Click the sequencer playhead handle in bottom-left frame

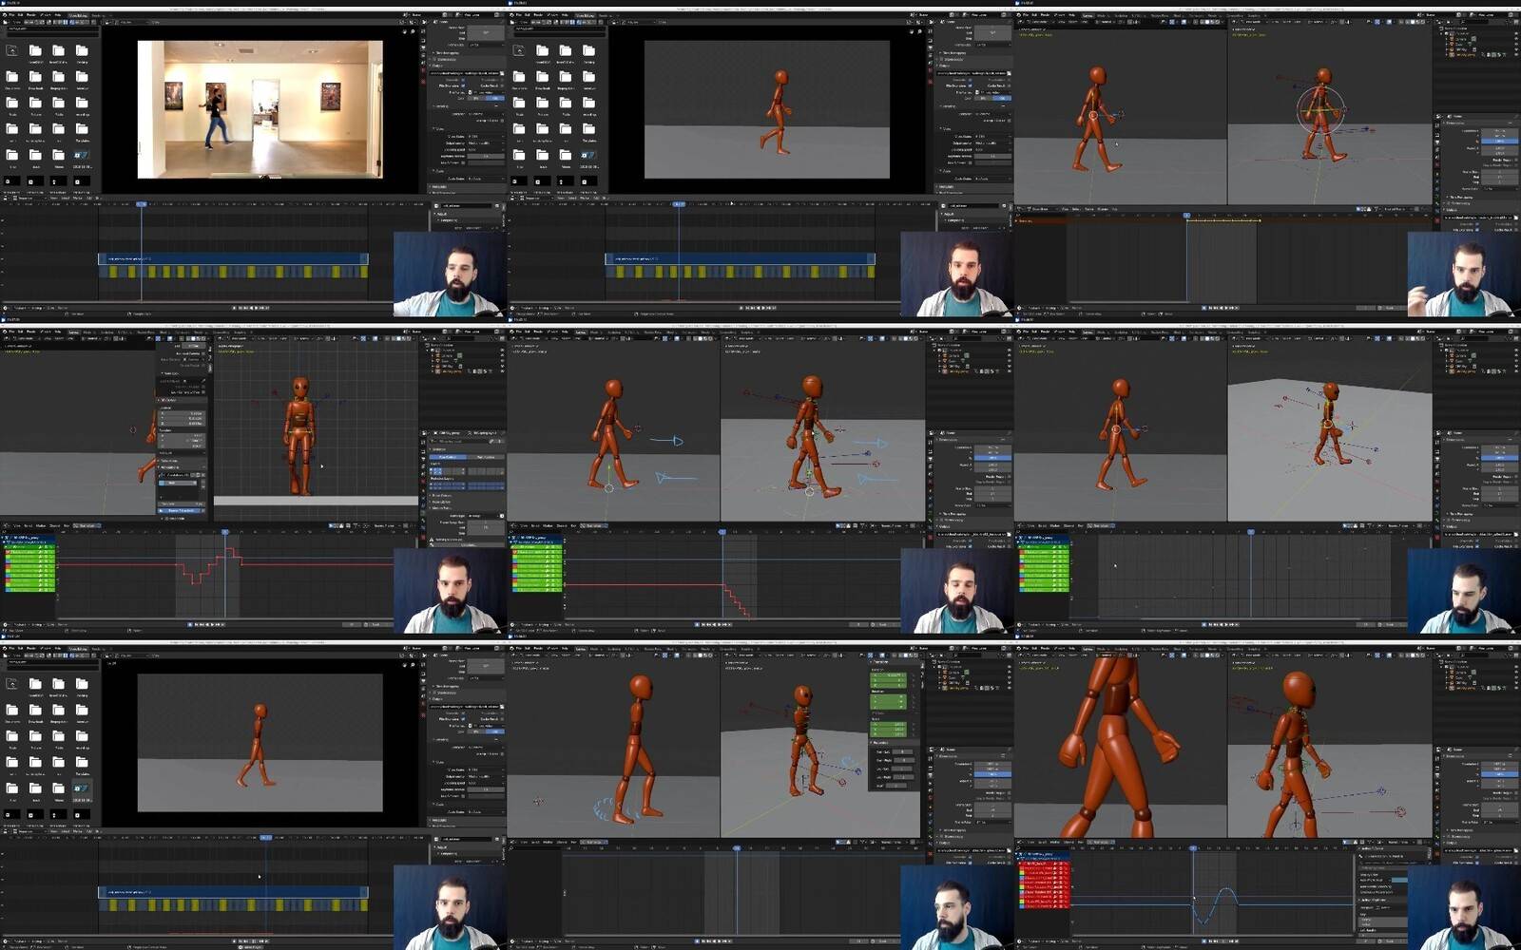265,837
